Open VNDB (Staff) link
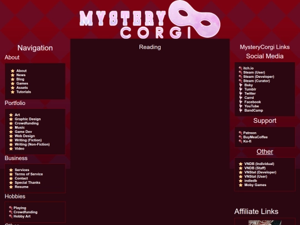 255,168
